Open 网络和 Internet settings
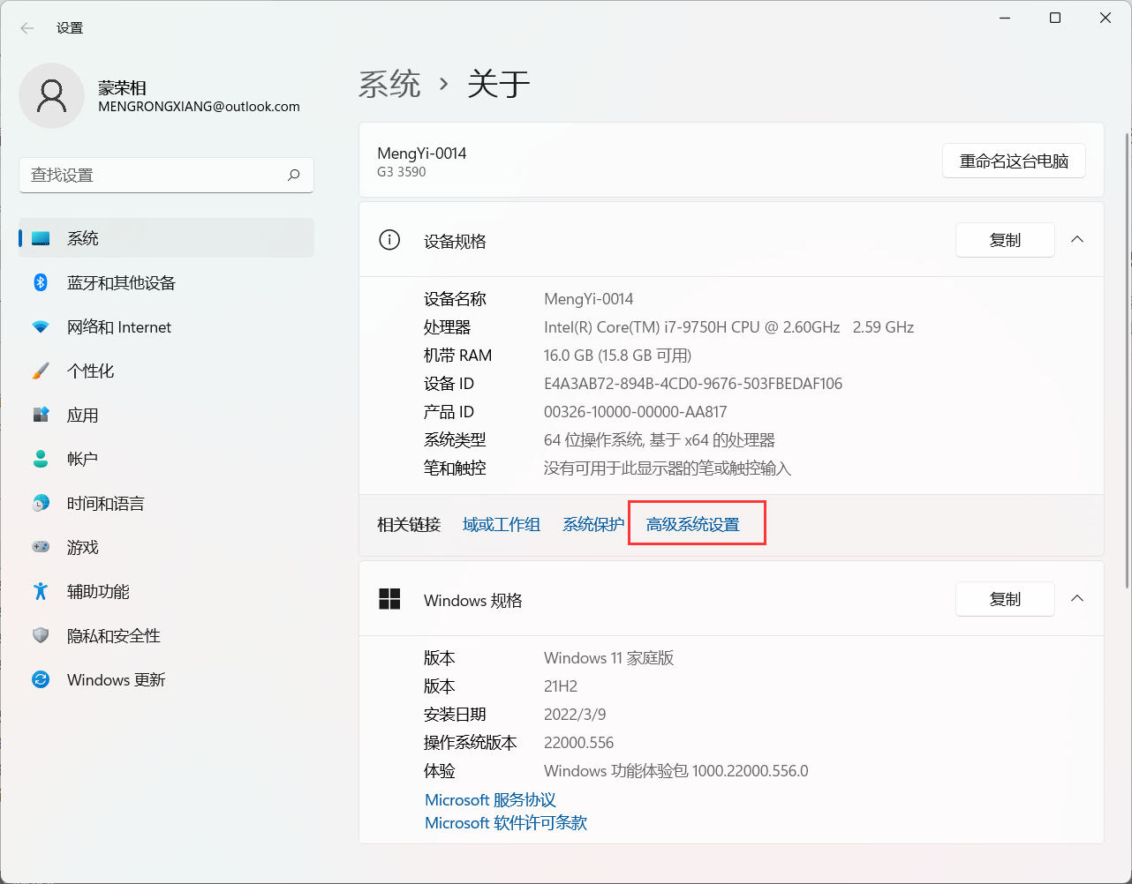This screenshot has height=884, width=1132. [x=167, y=326]
